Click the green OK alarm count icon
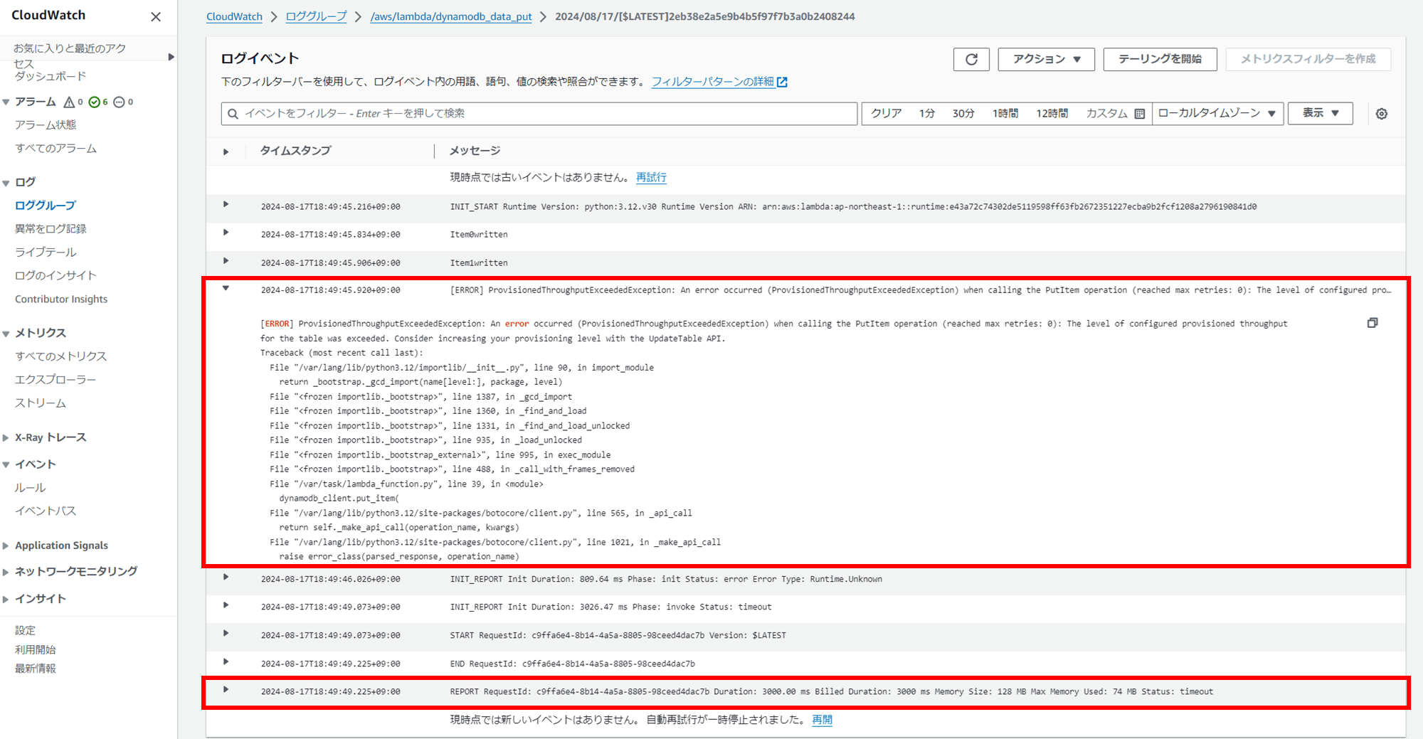1423x739 pixels. pyautogui.click(x=94, y=102)
